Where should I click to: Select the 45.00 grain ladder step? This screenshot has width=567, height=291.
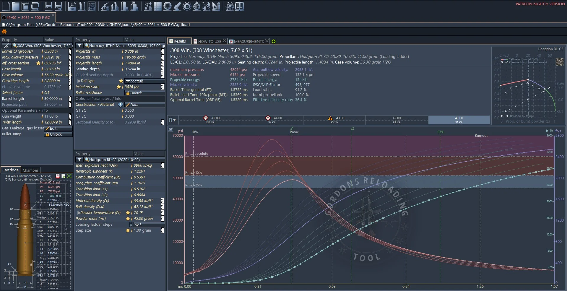tap(210, 120)
